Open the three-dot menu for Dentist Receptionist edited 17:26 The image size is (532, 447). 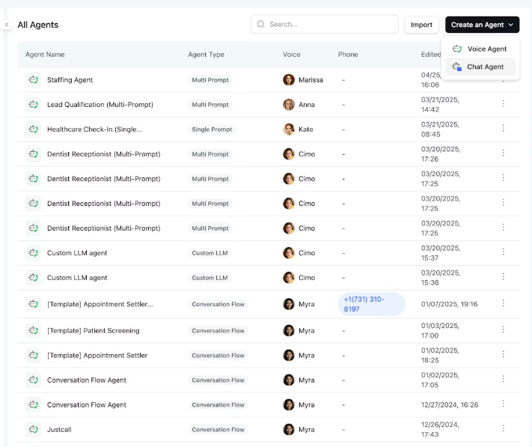point(503,153)
